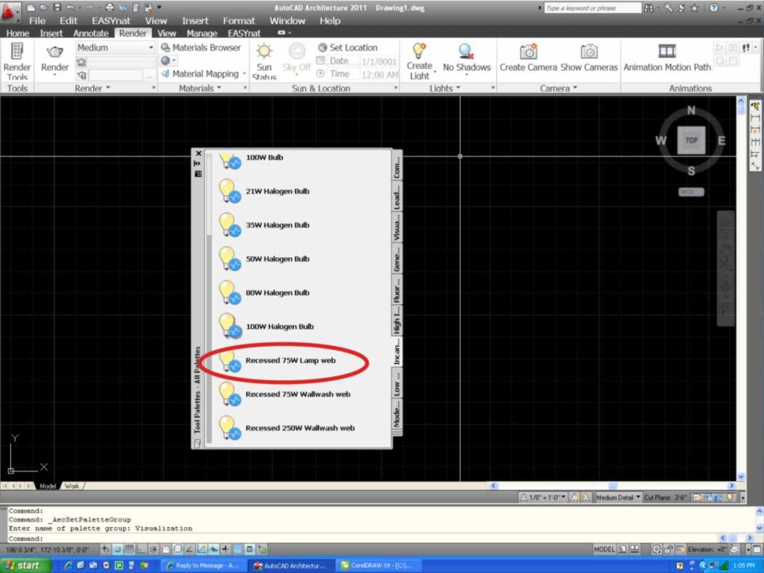Image resolution: width=764 pixels, height=573 pixels.
Task: Click the No Shadows icon
Action: tap(466, 51)
